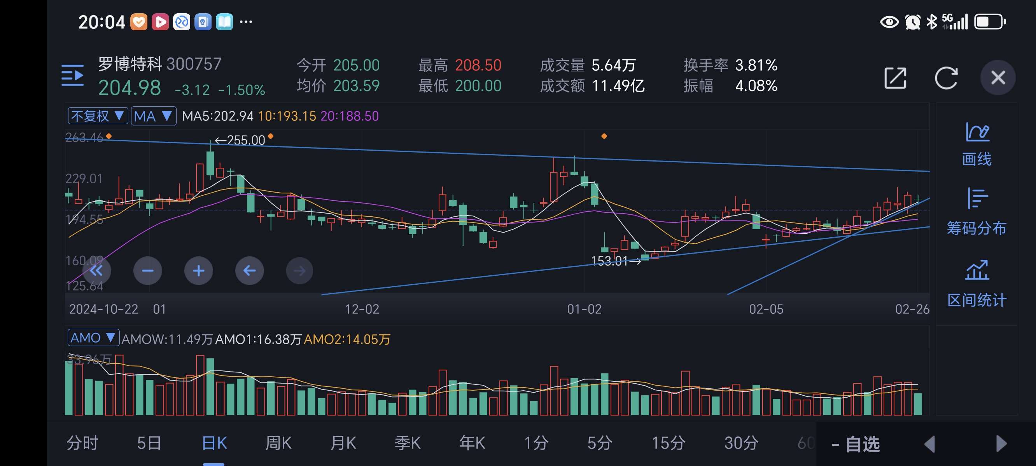This screenshot has width=1036, height=466.
Task: Switch to 年K yearly tab
Action: pyautogui.click(x=472, y=443)
